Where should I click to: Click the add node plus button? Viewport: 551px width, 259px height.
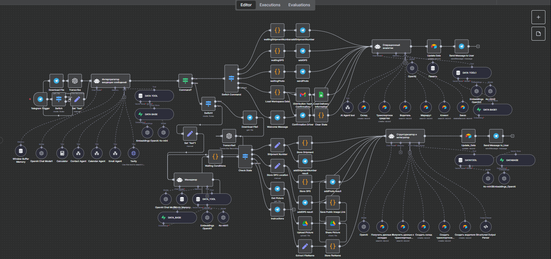[x=538, y=17]
